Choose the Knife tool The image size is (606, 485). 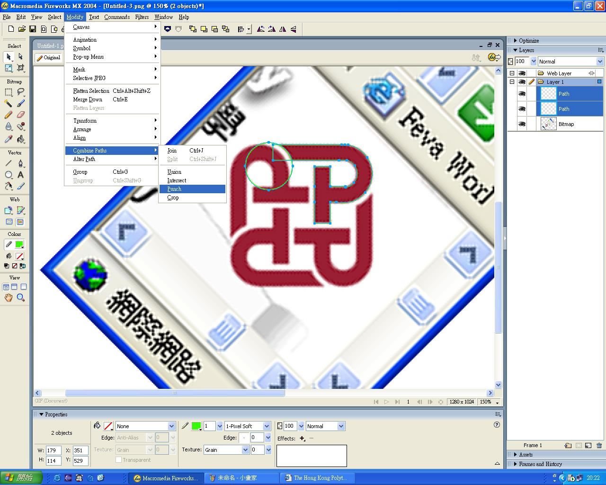pos(20,186)
